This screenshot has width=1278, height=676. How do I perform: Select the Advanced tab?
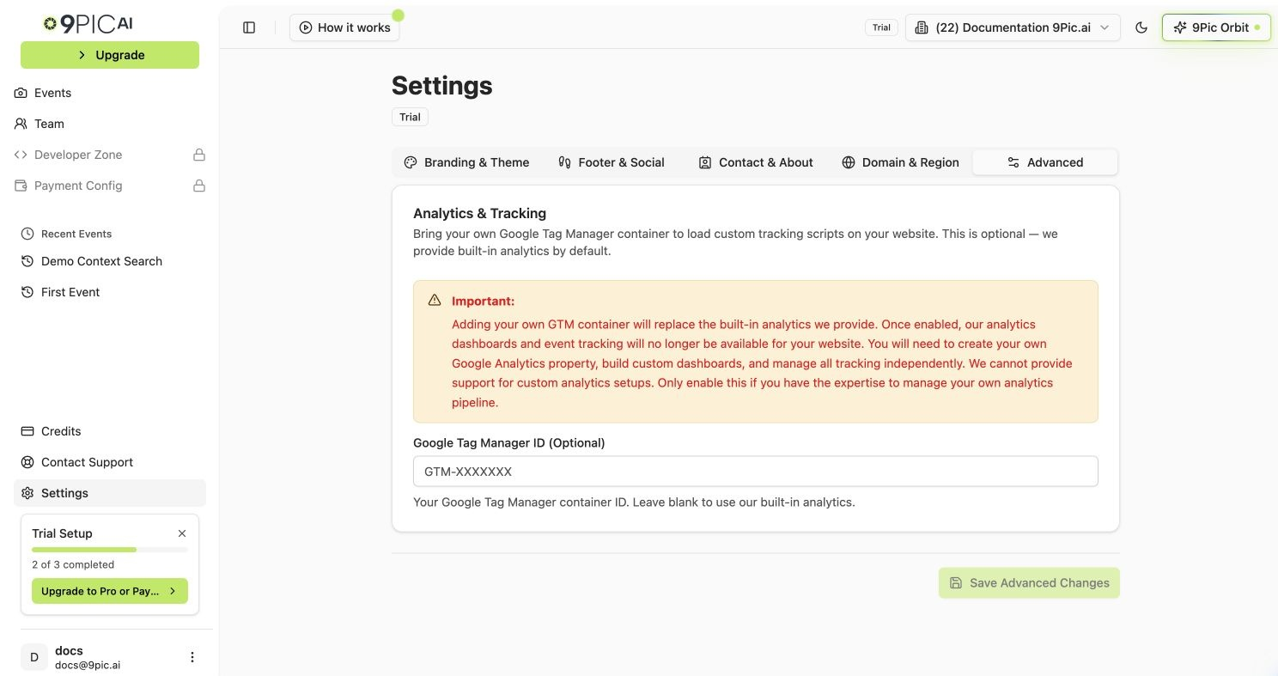pyautogui.click(x=1045, y=162)
